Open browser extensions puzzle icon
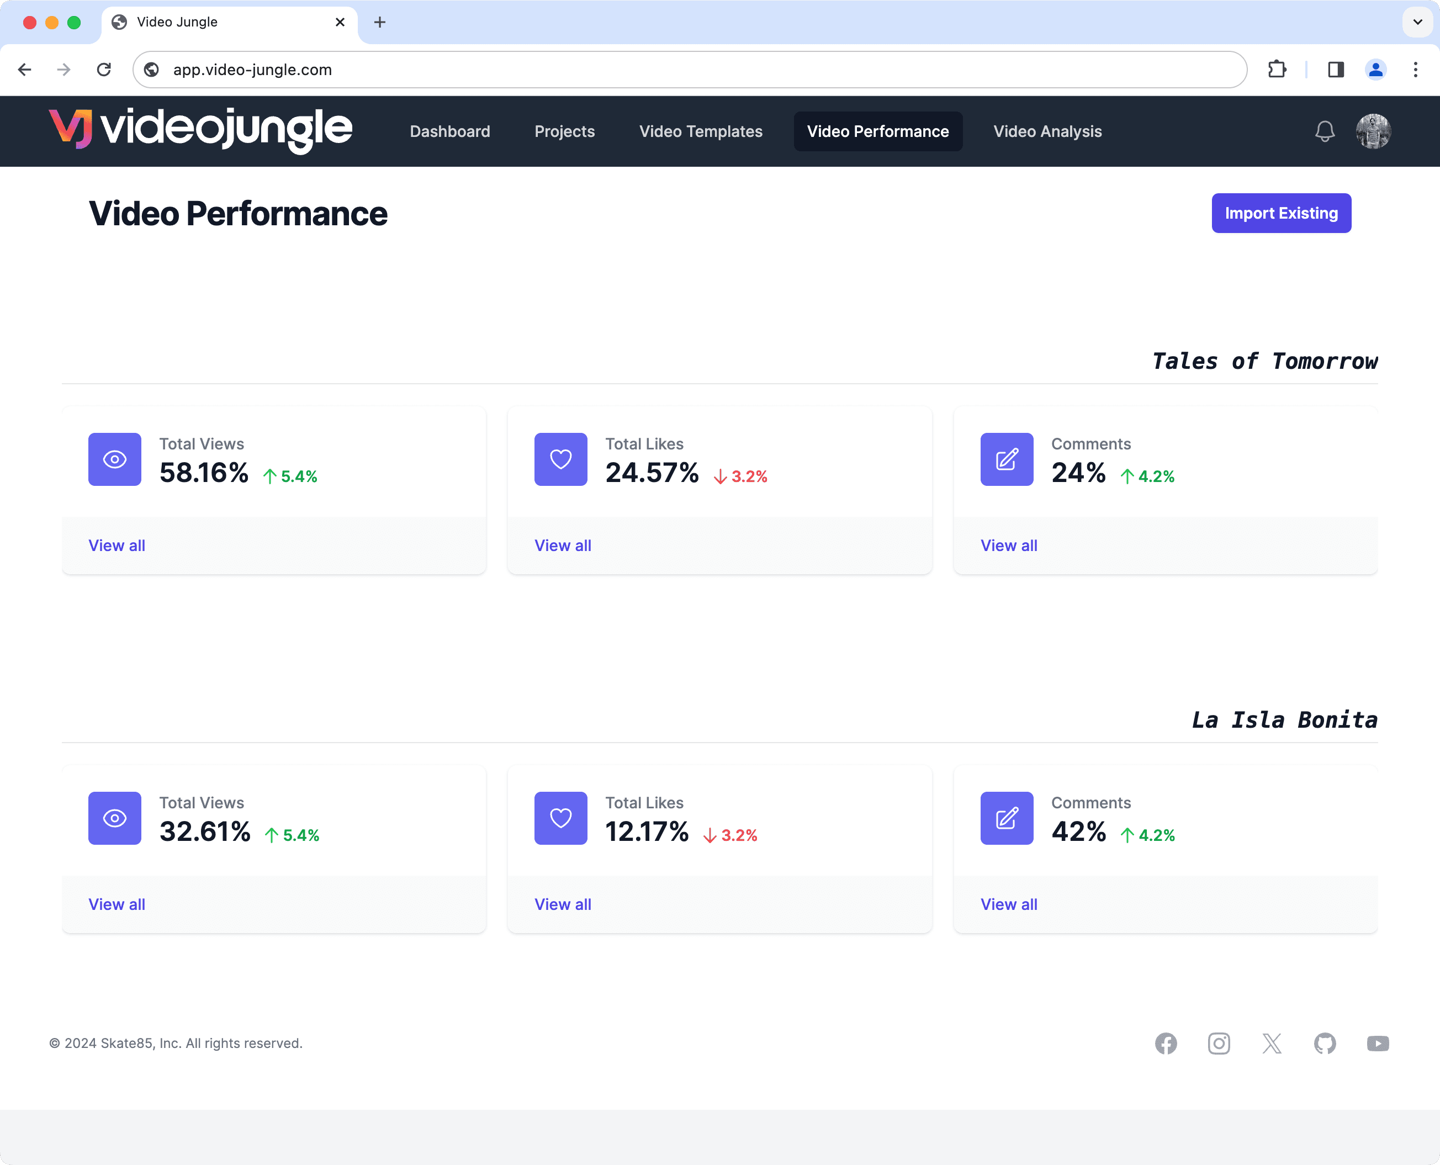Screen dimensions: 1440x1165 tap(1277, 70)
